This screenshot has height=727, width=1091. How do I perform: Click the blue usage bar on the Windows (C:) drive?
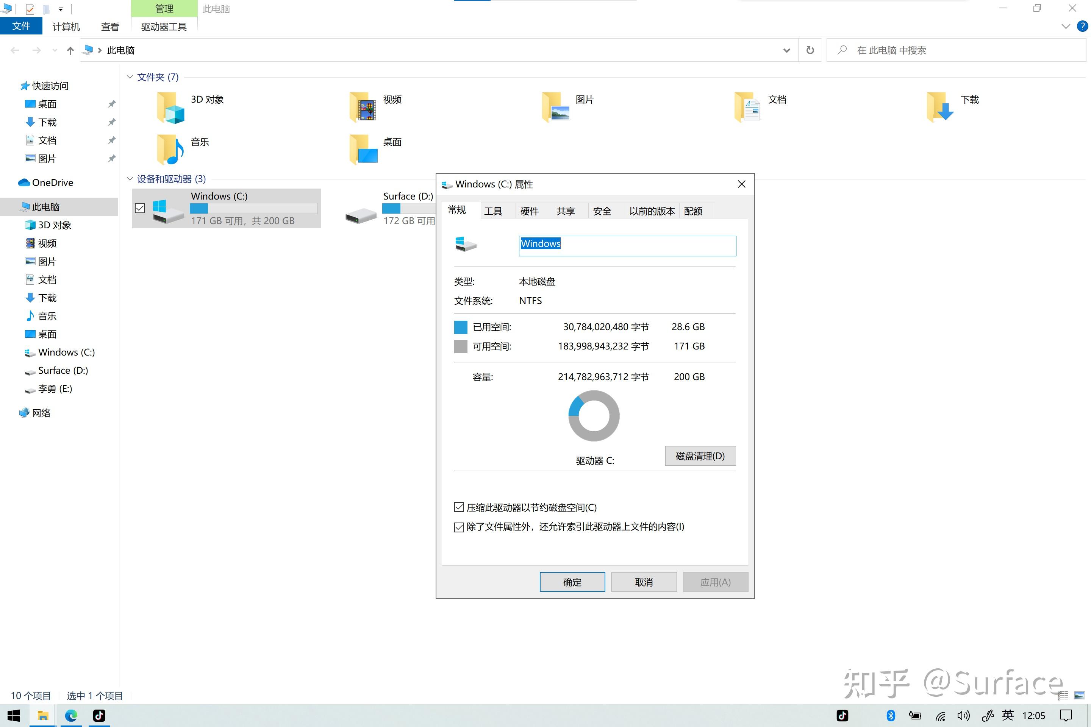198,209
